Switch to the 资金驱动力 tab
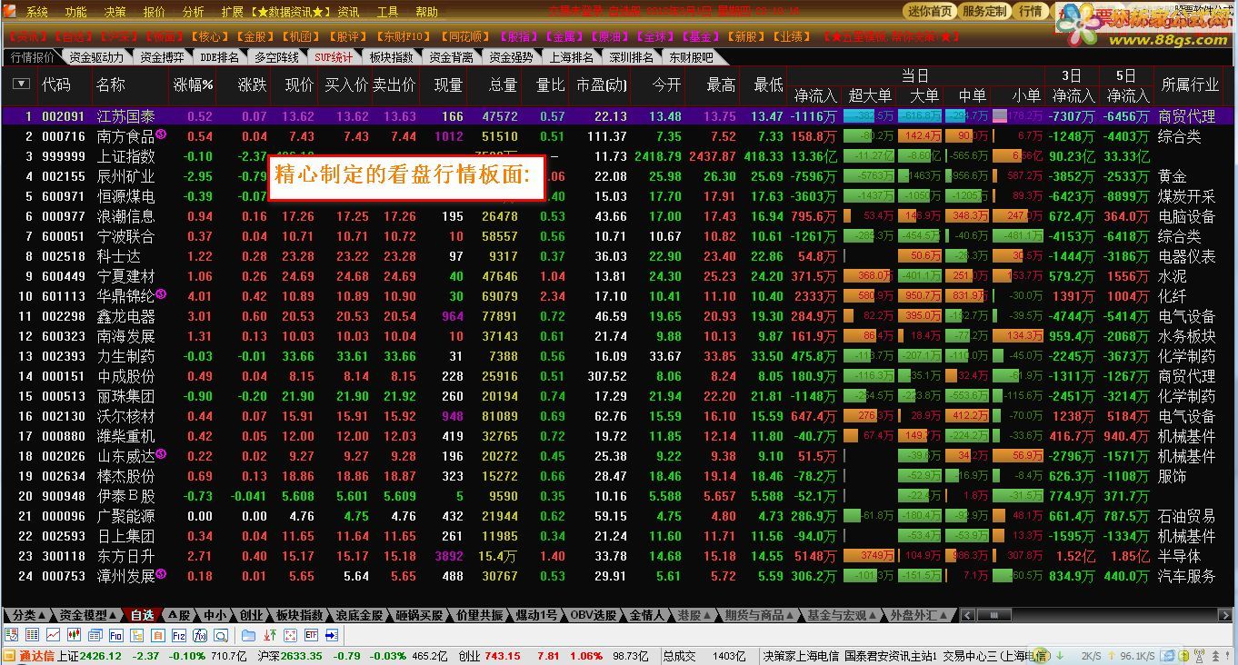This screenshot has width=1238, height=665. click(x=96, y=57)
